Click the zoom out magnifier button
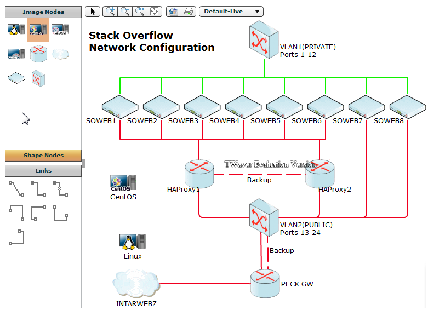This screenshot has width=428, height=310. pyautogui.click(x=125, y=12)
